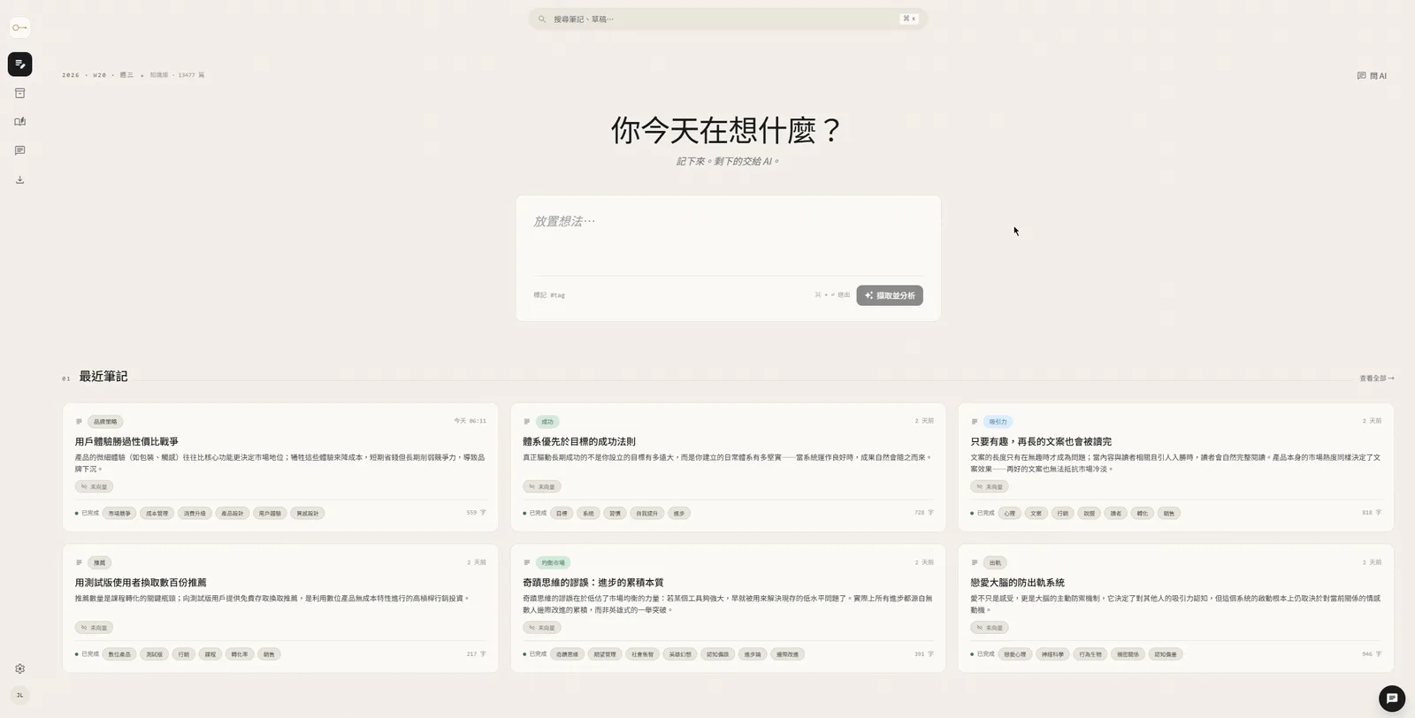Viewport: 1415px width, 718px height.
Task: Click the blue 吸引力 category badge
Action: point(998,422)
